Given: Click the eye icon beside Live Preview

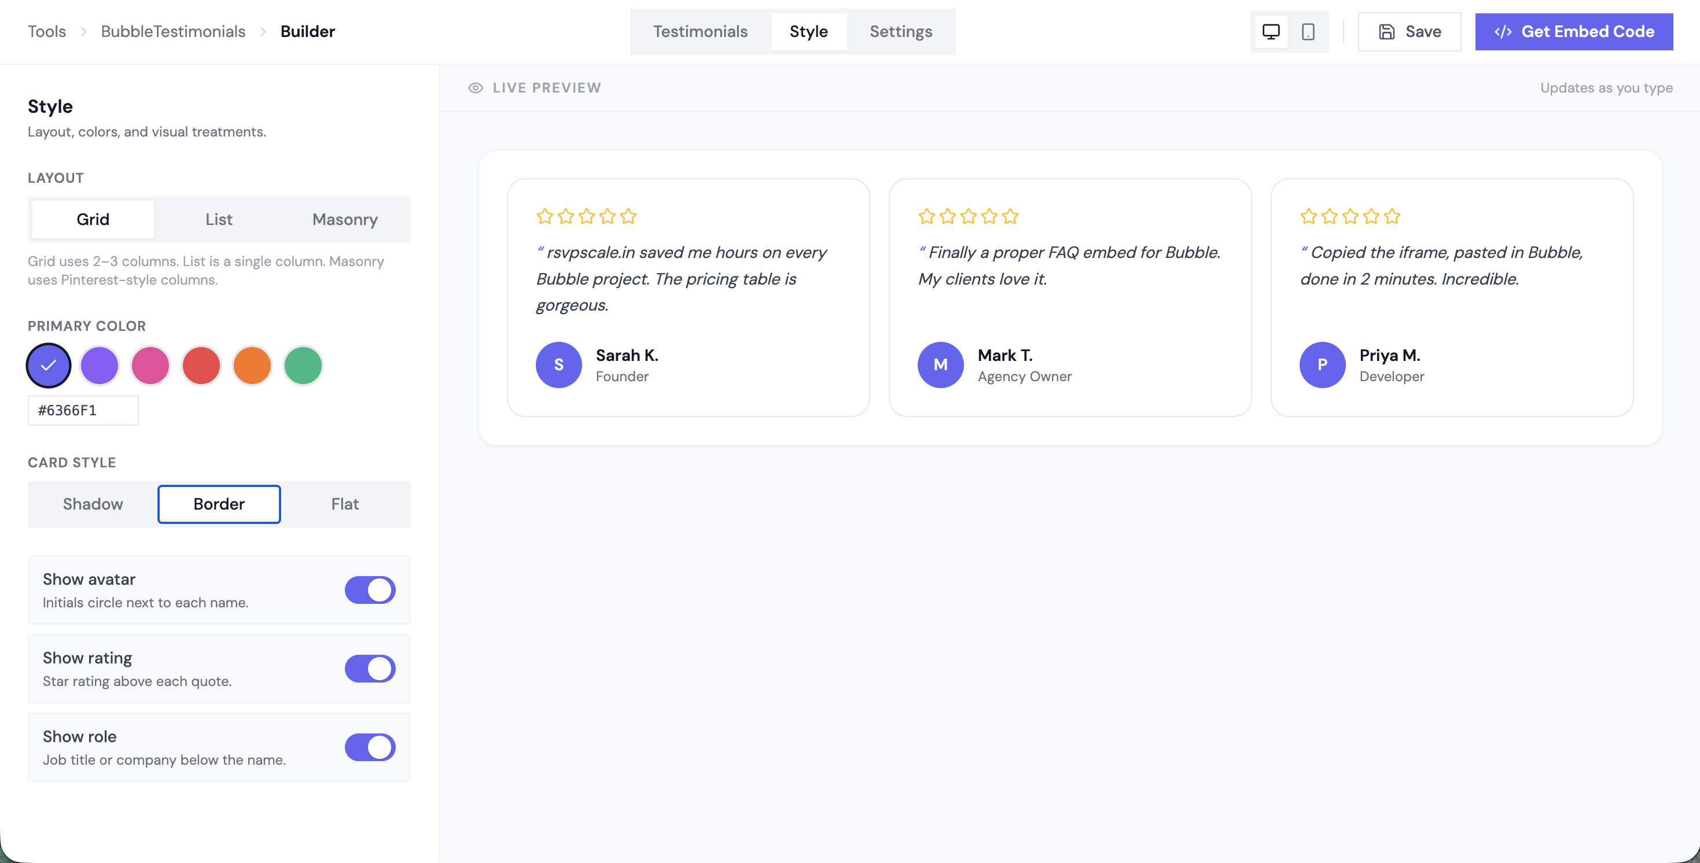Looking at the screenshot, I should (475, 88).
